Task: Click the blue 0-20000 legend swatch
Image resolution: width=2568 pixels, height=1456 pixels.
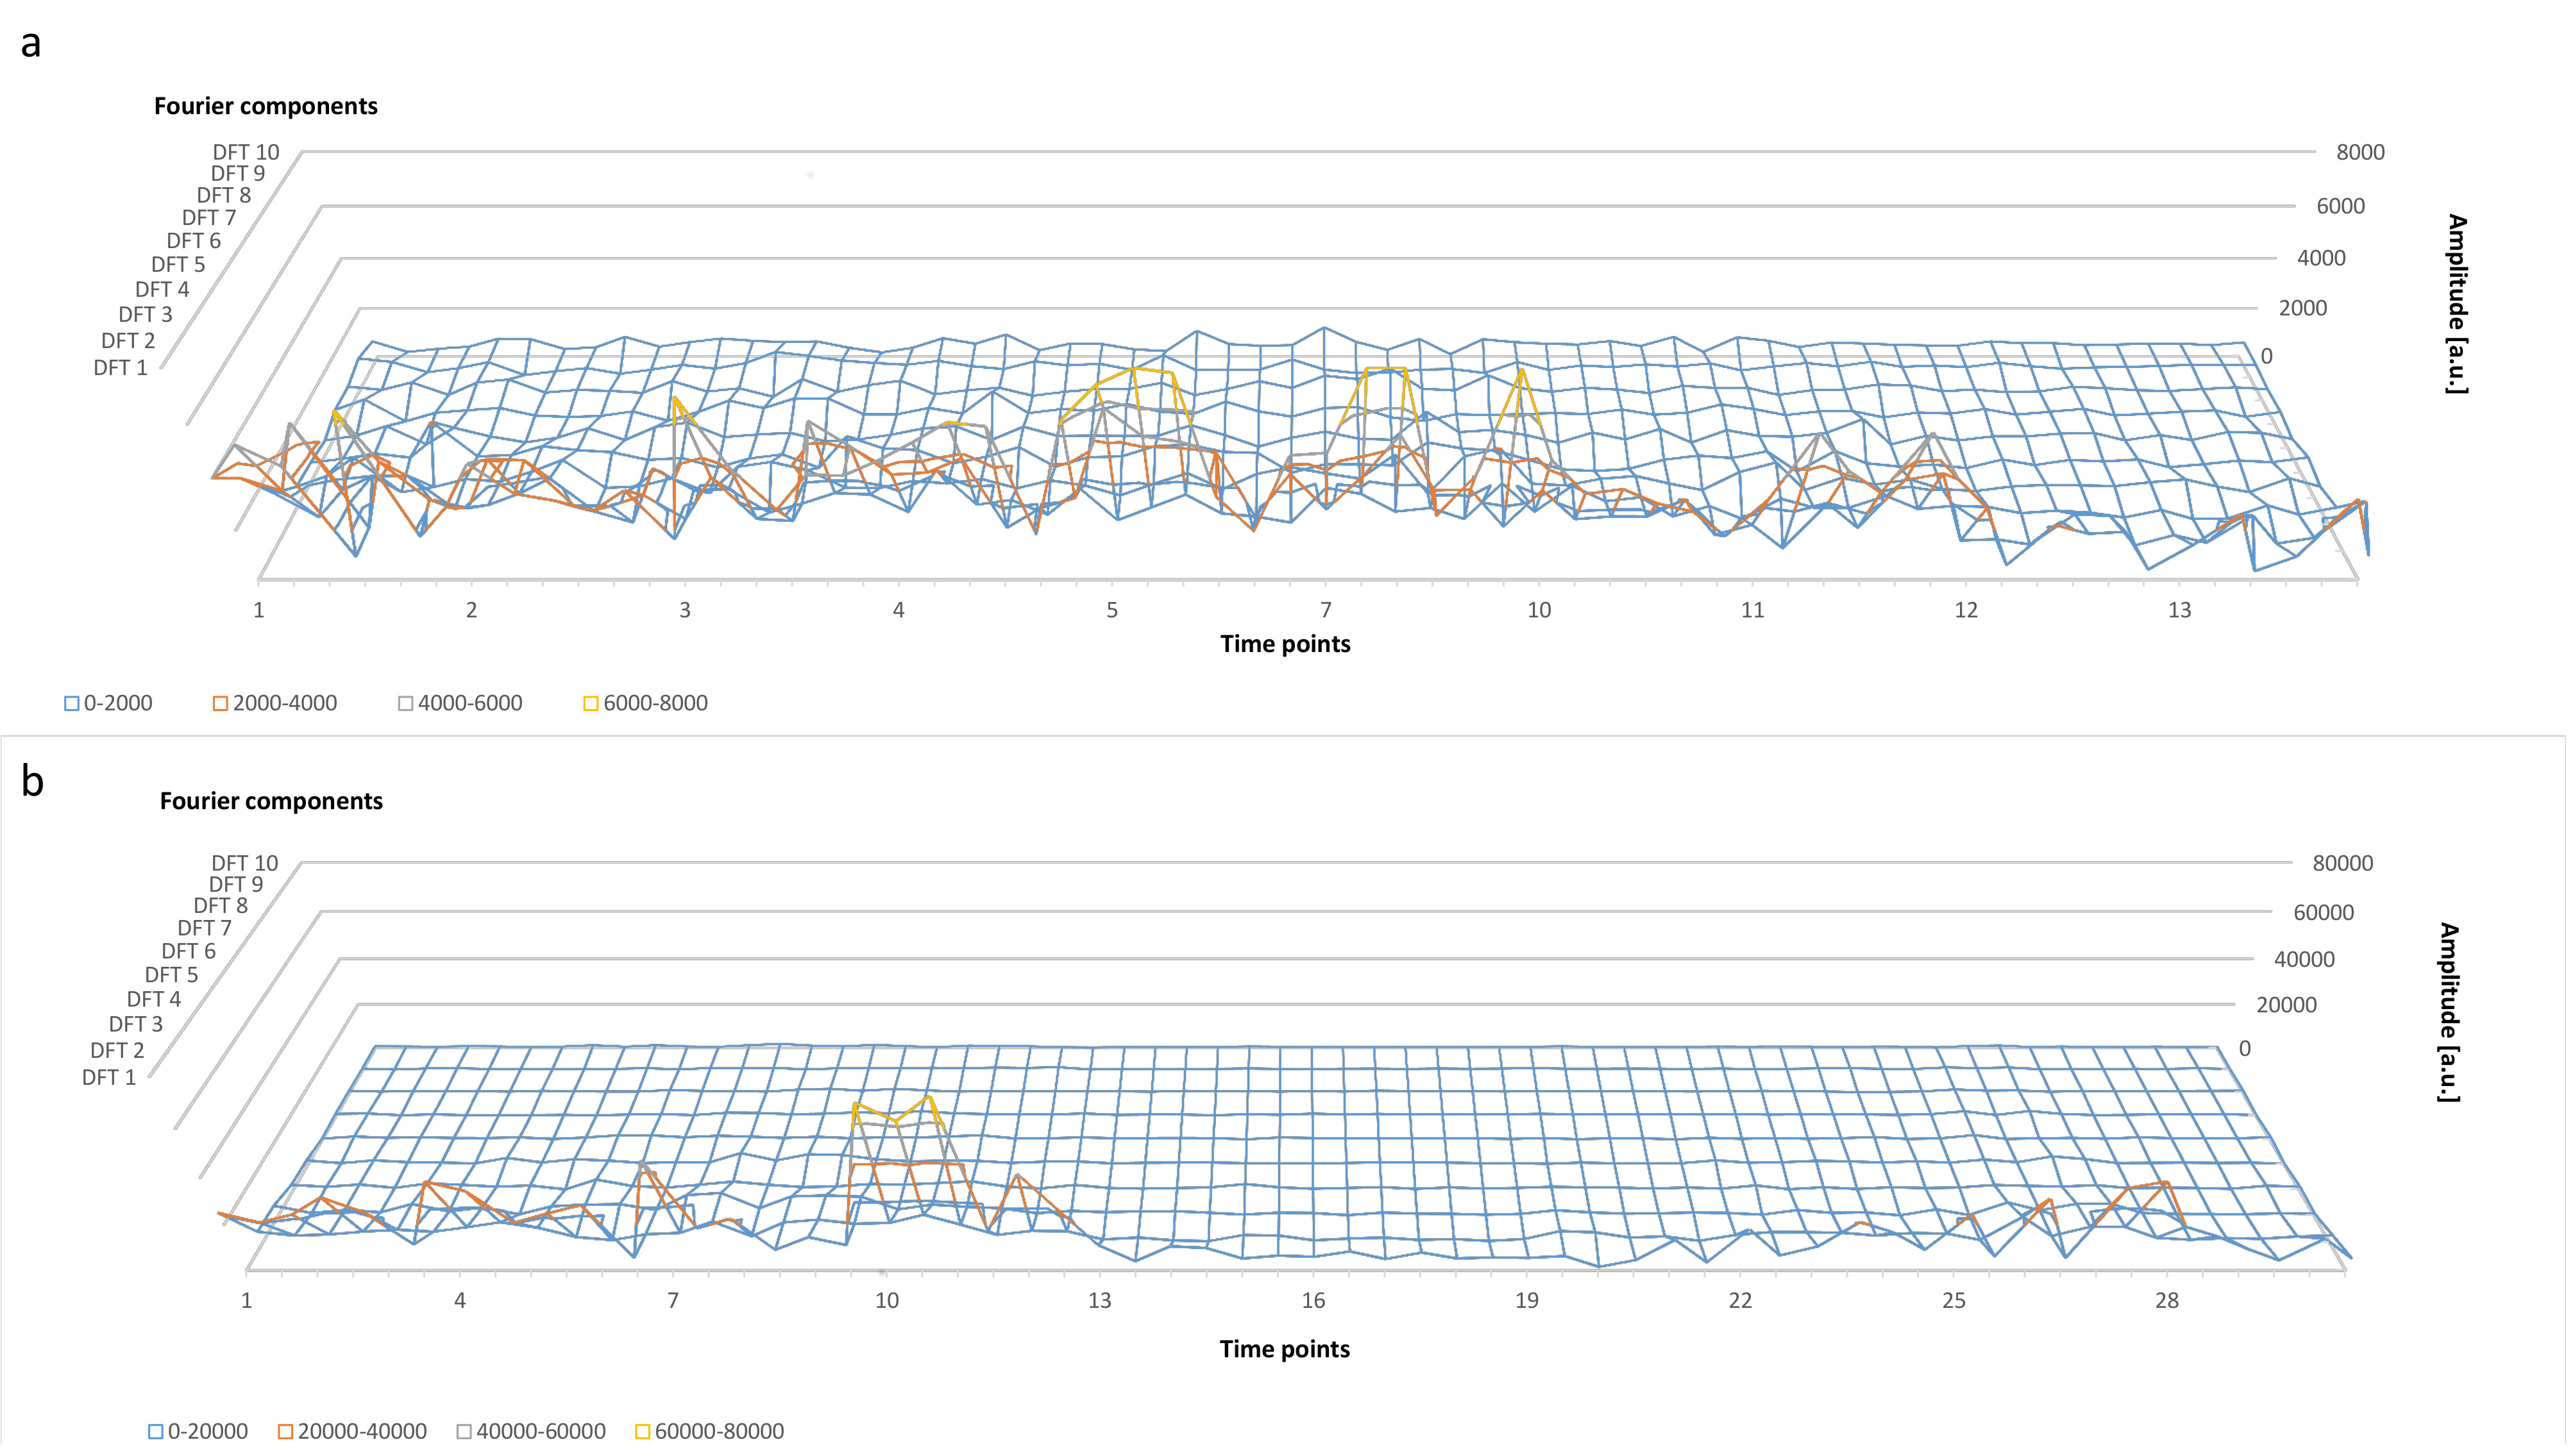Action: [x=156, y=1431]
